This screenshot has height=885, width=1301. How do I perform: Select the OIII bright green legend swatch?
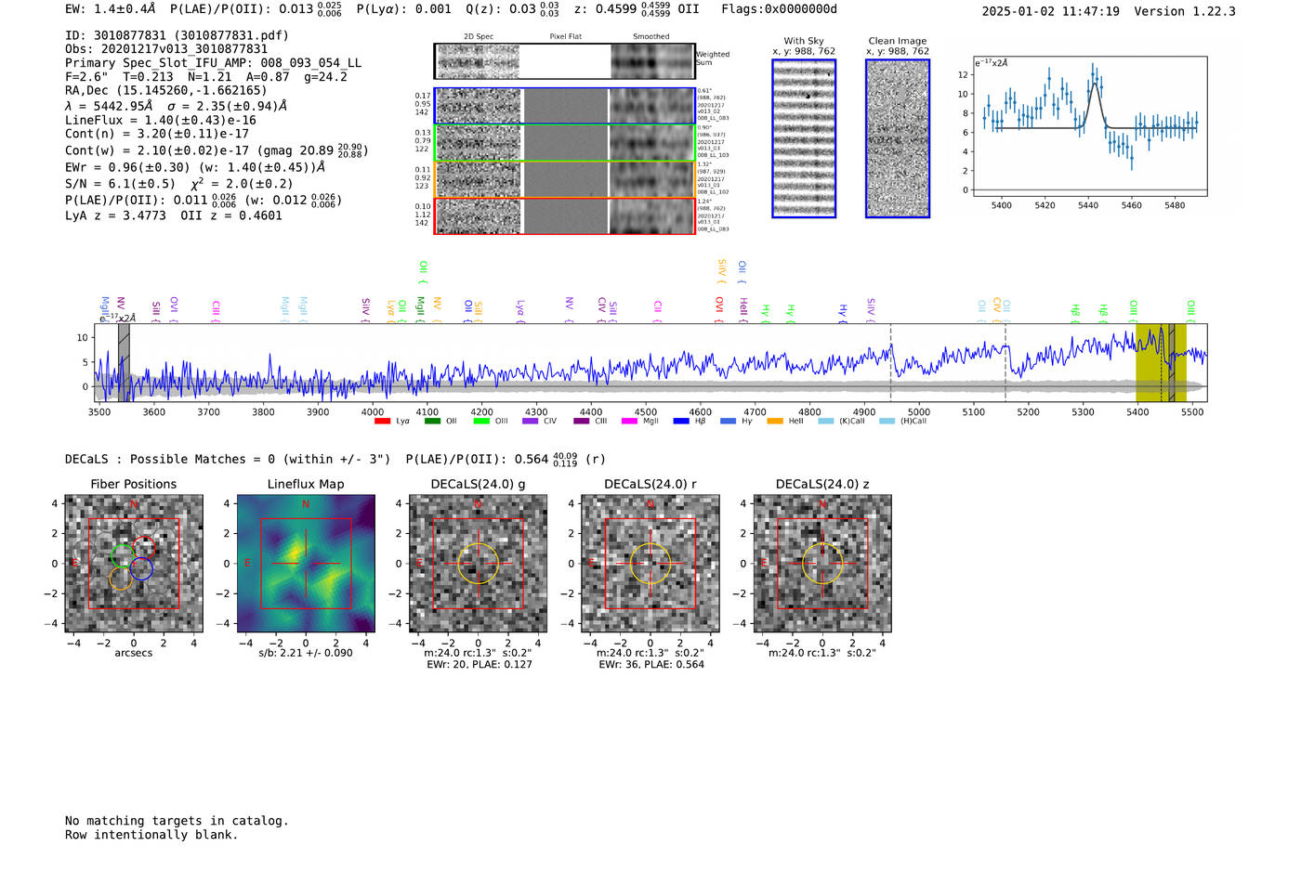click(x=481, y=422)
